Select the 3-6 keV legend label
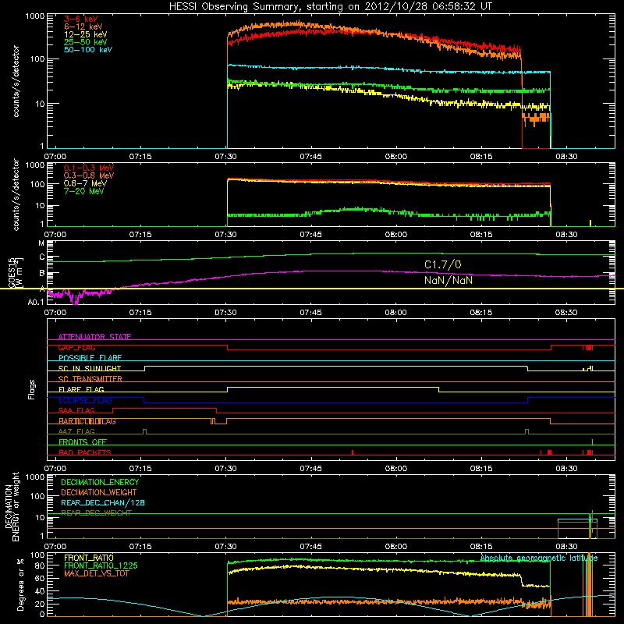The width and height of the screenshot is (624, 624). tap(81, 19)
